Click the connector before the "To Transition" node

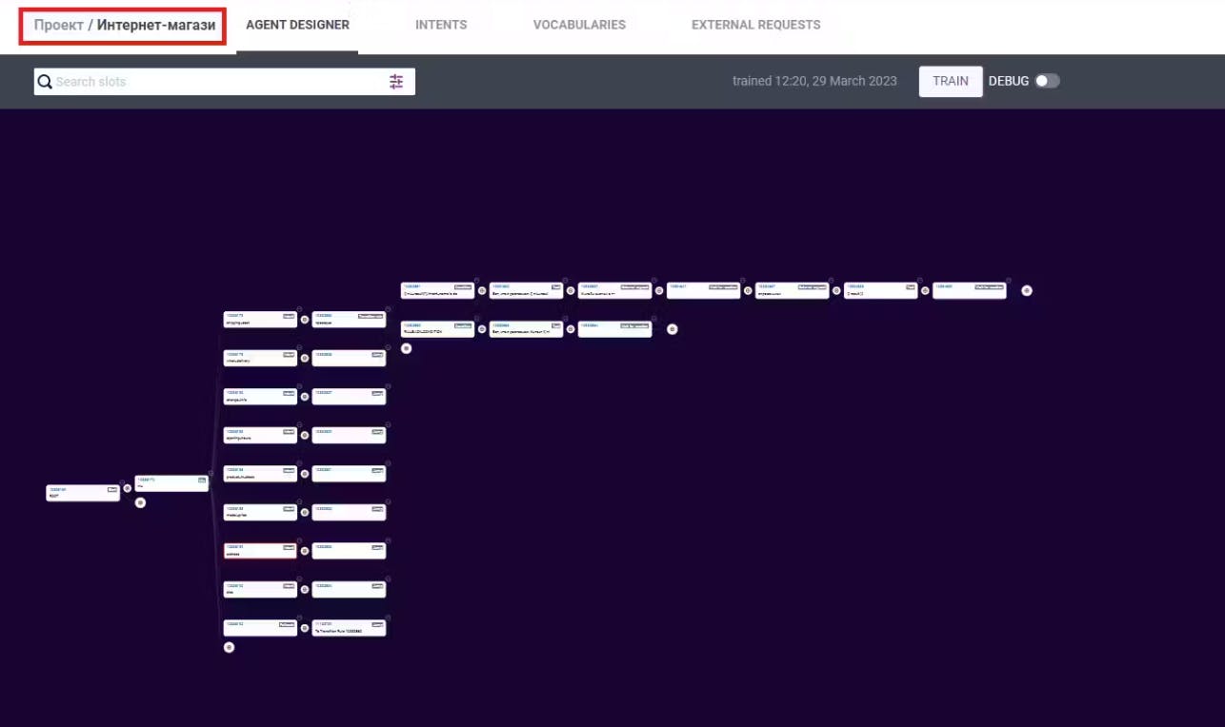(304, 628)
